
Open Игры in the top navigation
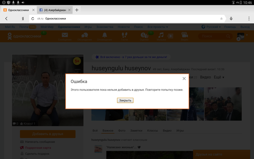tap(88, 27)
